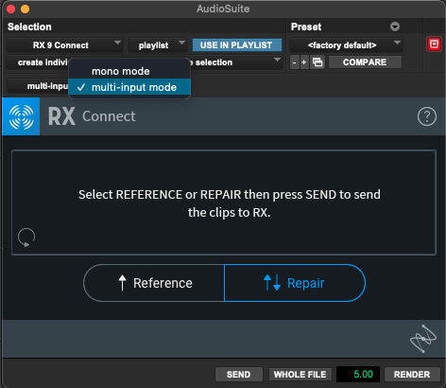Viewport: 446px width, 388px height.
Task: Open the multi-input mode selector button
Action: 38,86
